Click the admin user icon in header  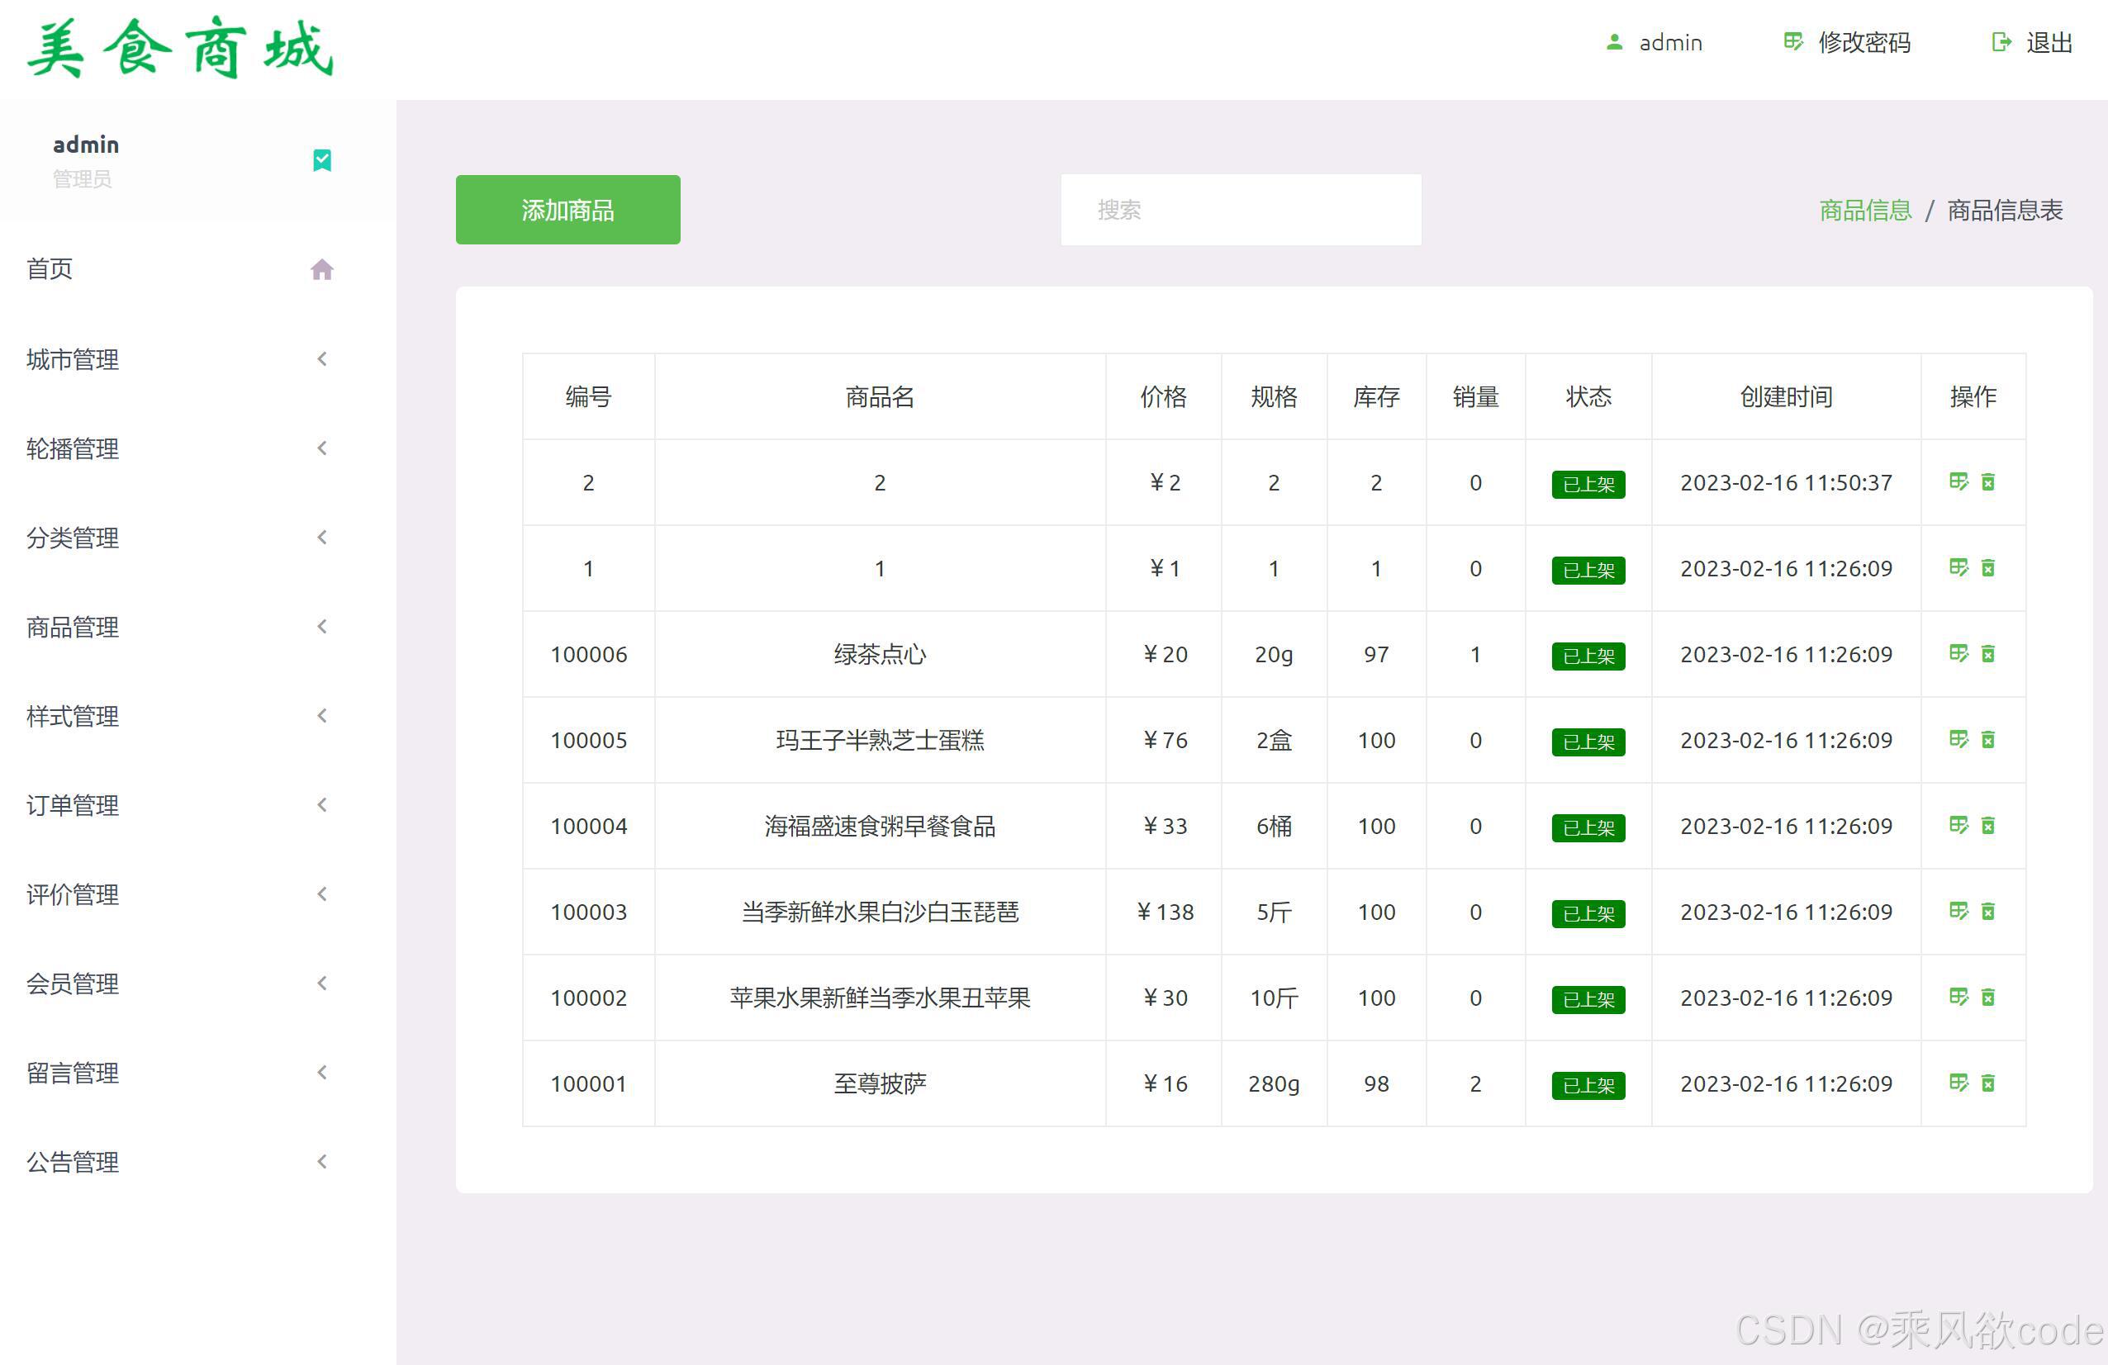(x=1614, y=42)
